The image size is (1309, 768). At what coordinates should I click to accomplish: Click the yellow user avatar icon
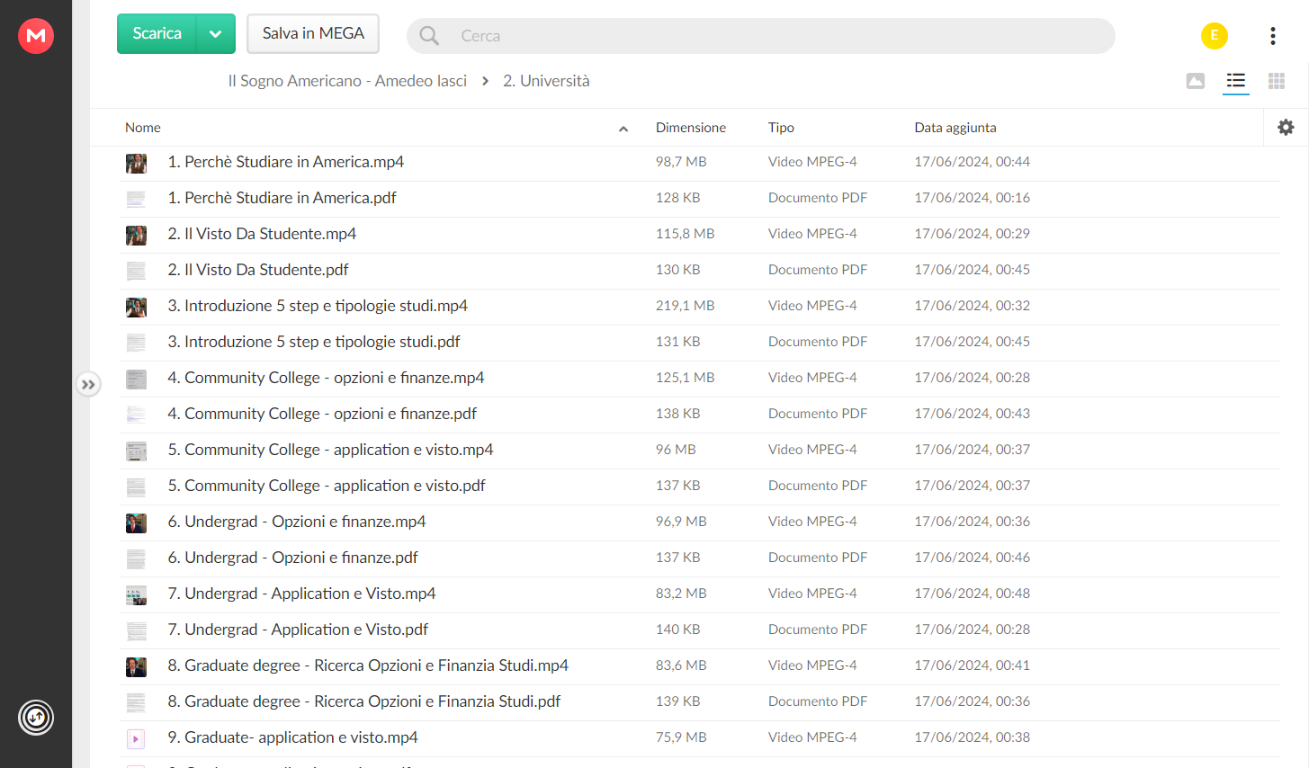coord(1215,36)
